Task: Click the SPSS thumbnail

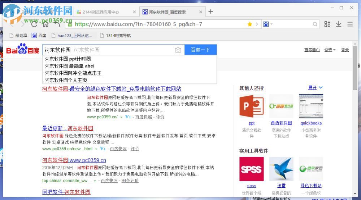Action: (251, 169)
